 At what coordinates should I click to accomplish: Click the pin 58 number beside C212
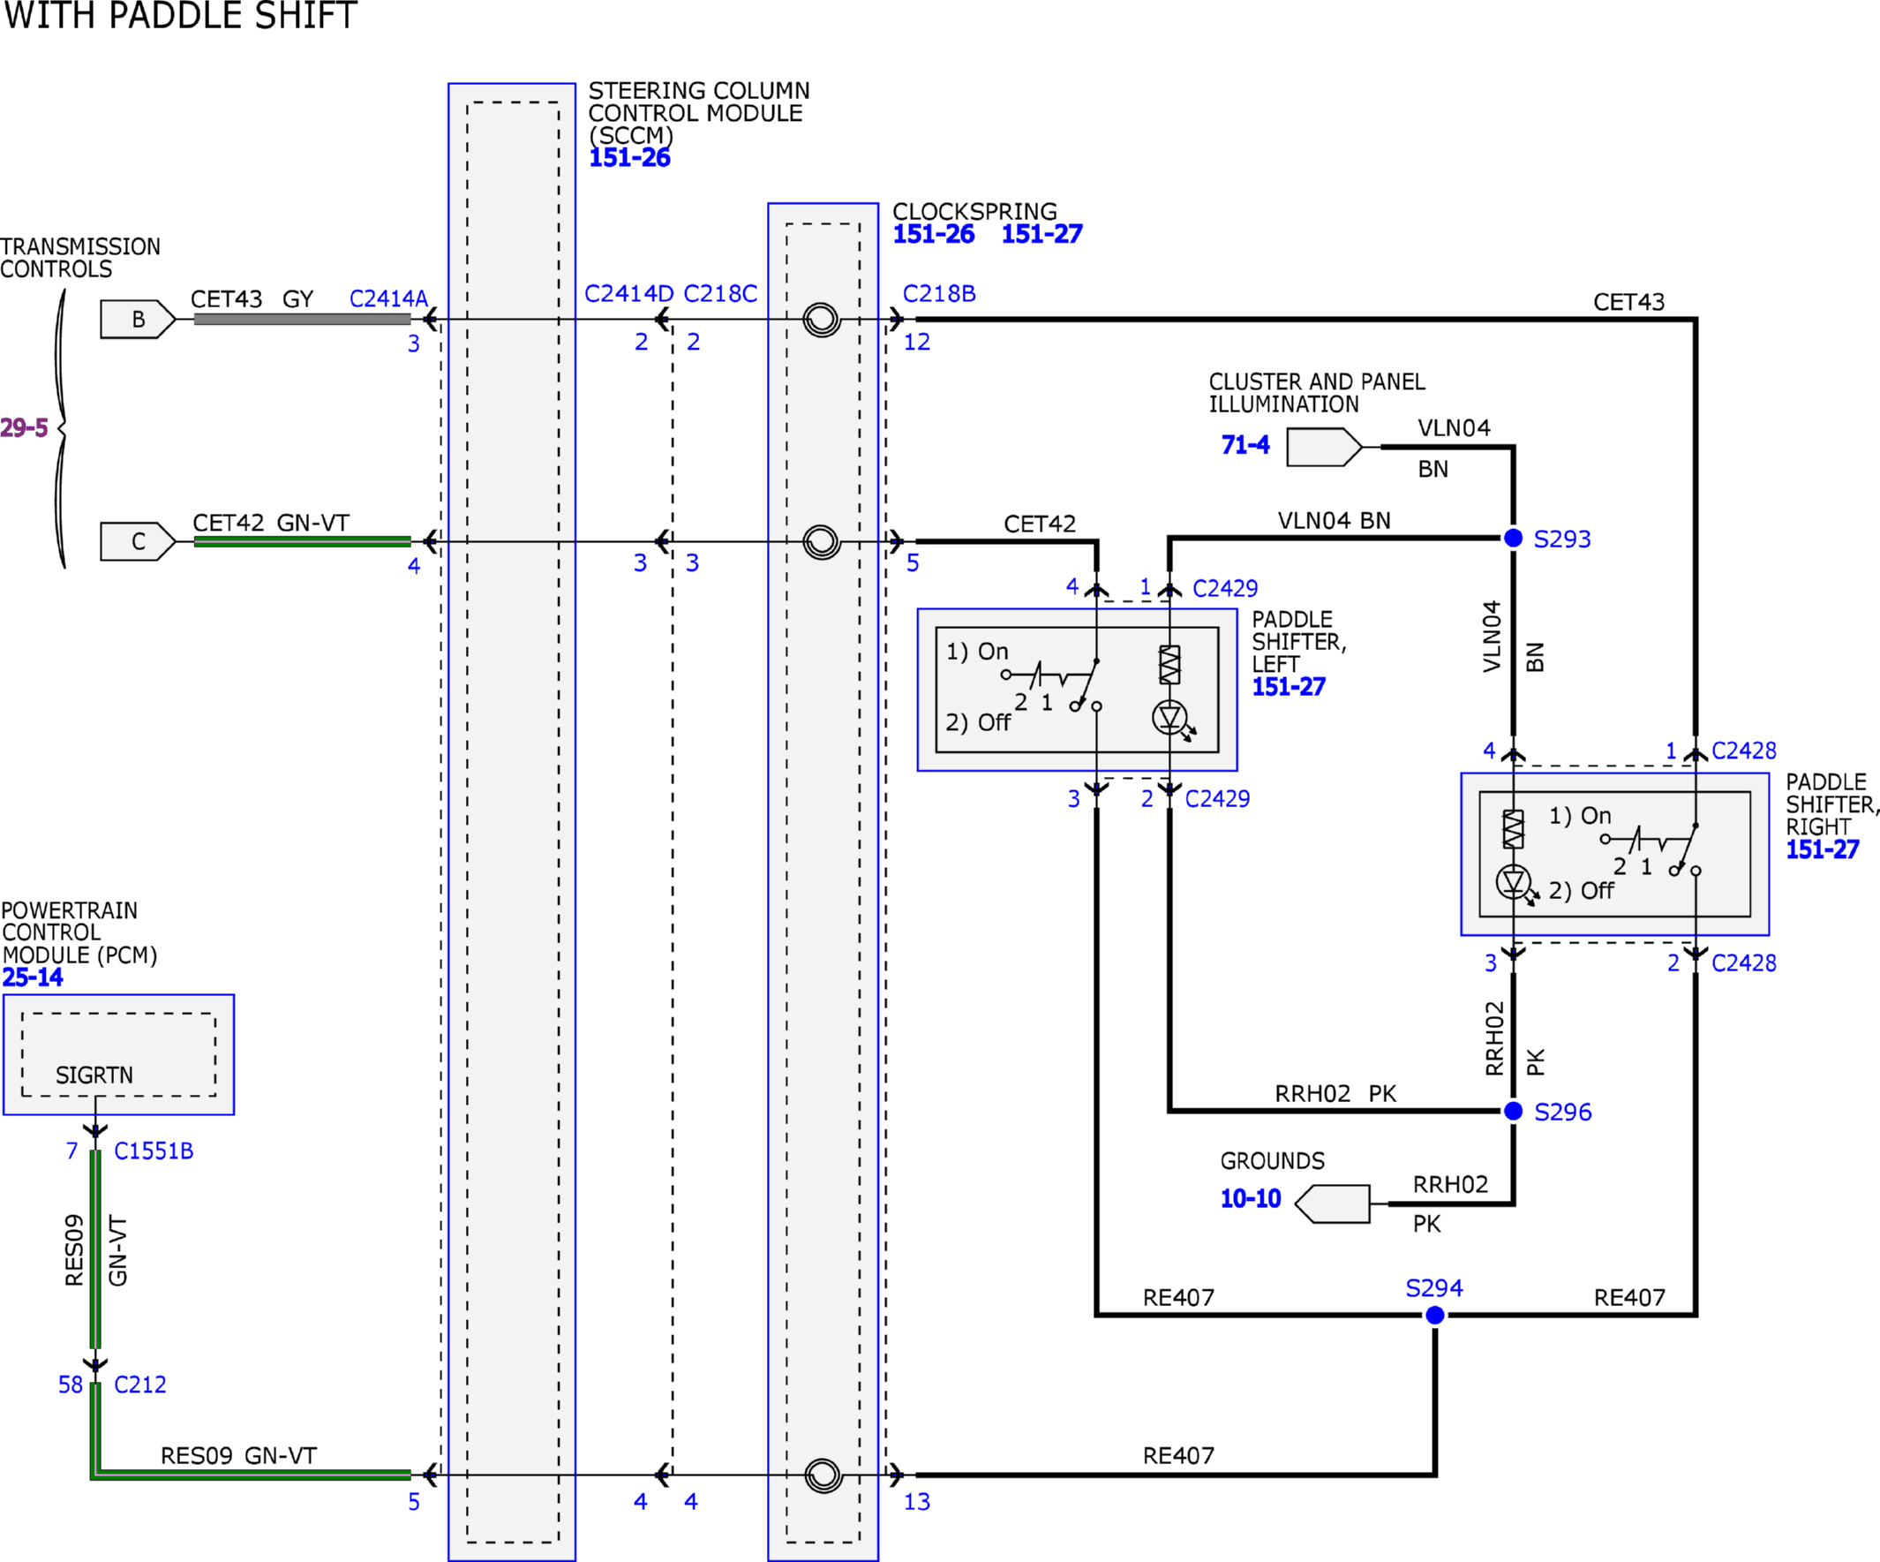(71, 1385)
